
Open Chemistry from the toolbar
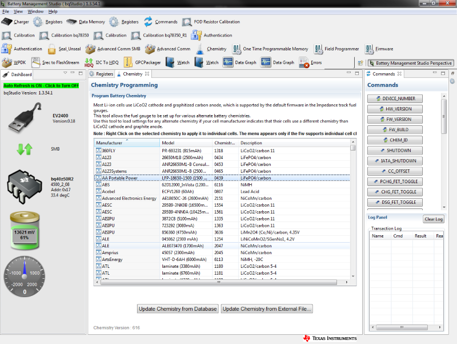[x=211, y=49]
